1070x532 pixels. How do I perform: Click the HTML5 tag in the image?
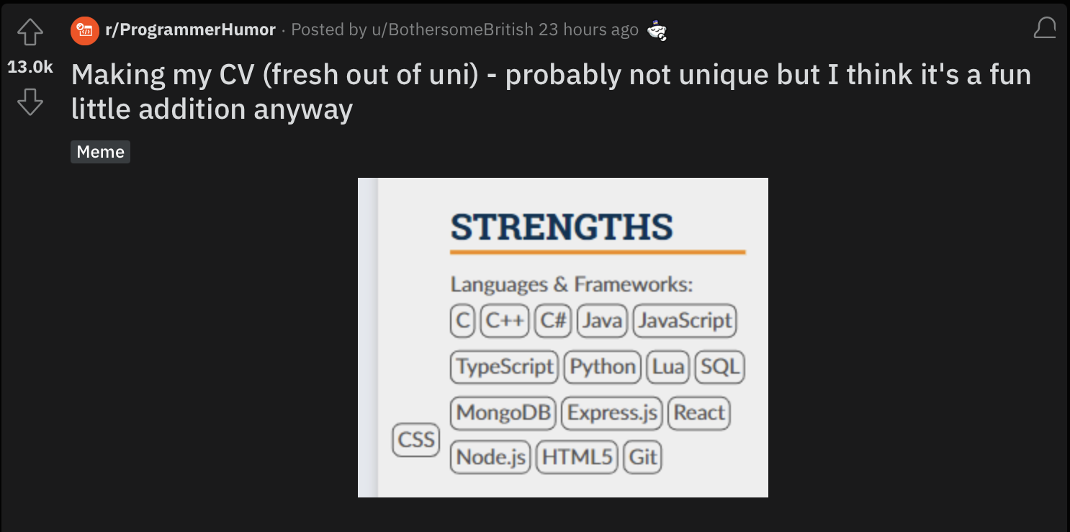(x=577, y=457)
